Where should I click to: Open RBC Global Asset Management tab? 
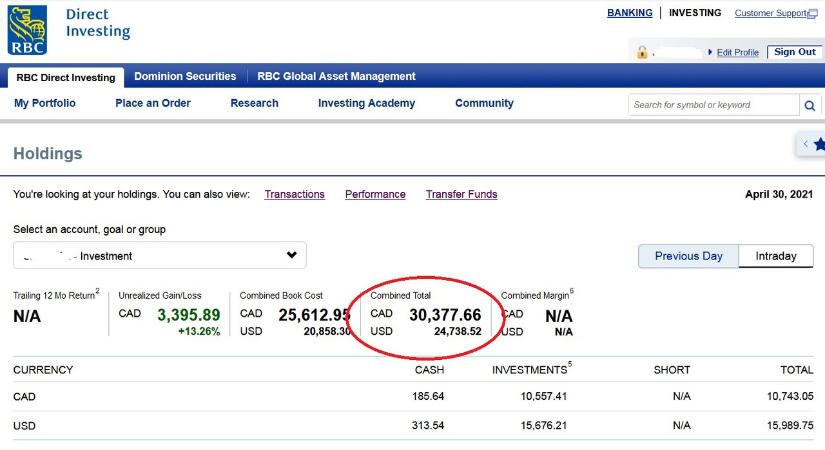[336, 76]
